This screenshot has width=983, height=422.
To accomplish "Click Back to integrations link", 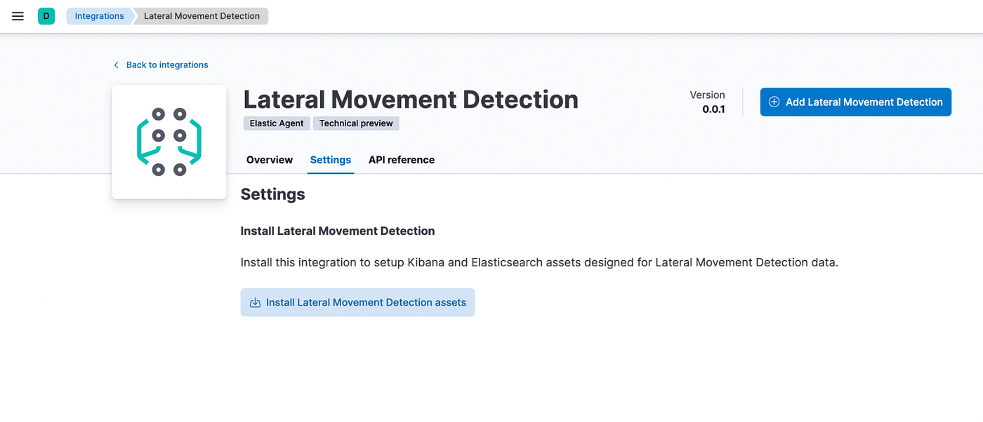I will click(x=167, y=64).
